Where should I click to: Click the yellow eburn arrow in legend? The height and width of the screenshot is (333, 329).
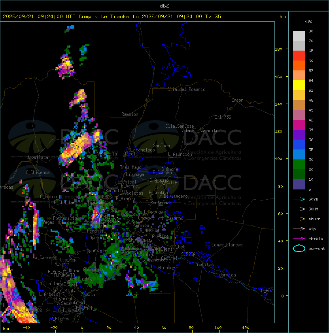coord(299,219)
